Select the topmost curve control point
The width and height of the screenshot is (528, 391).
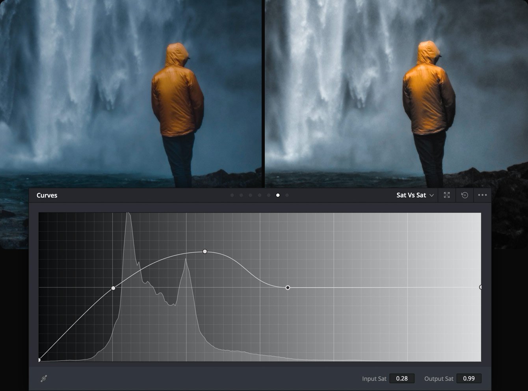(205, 251)
